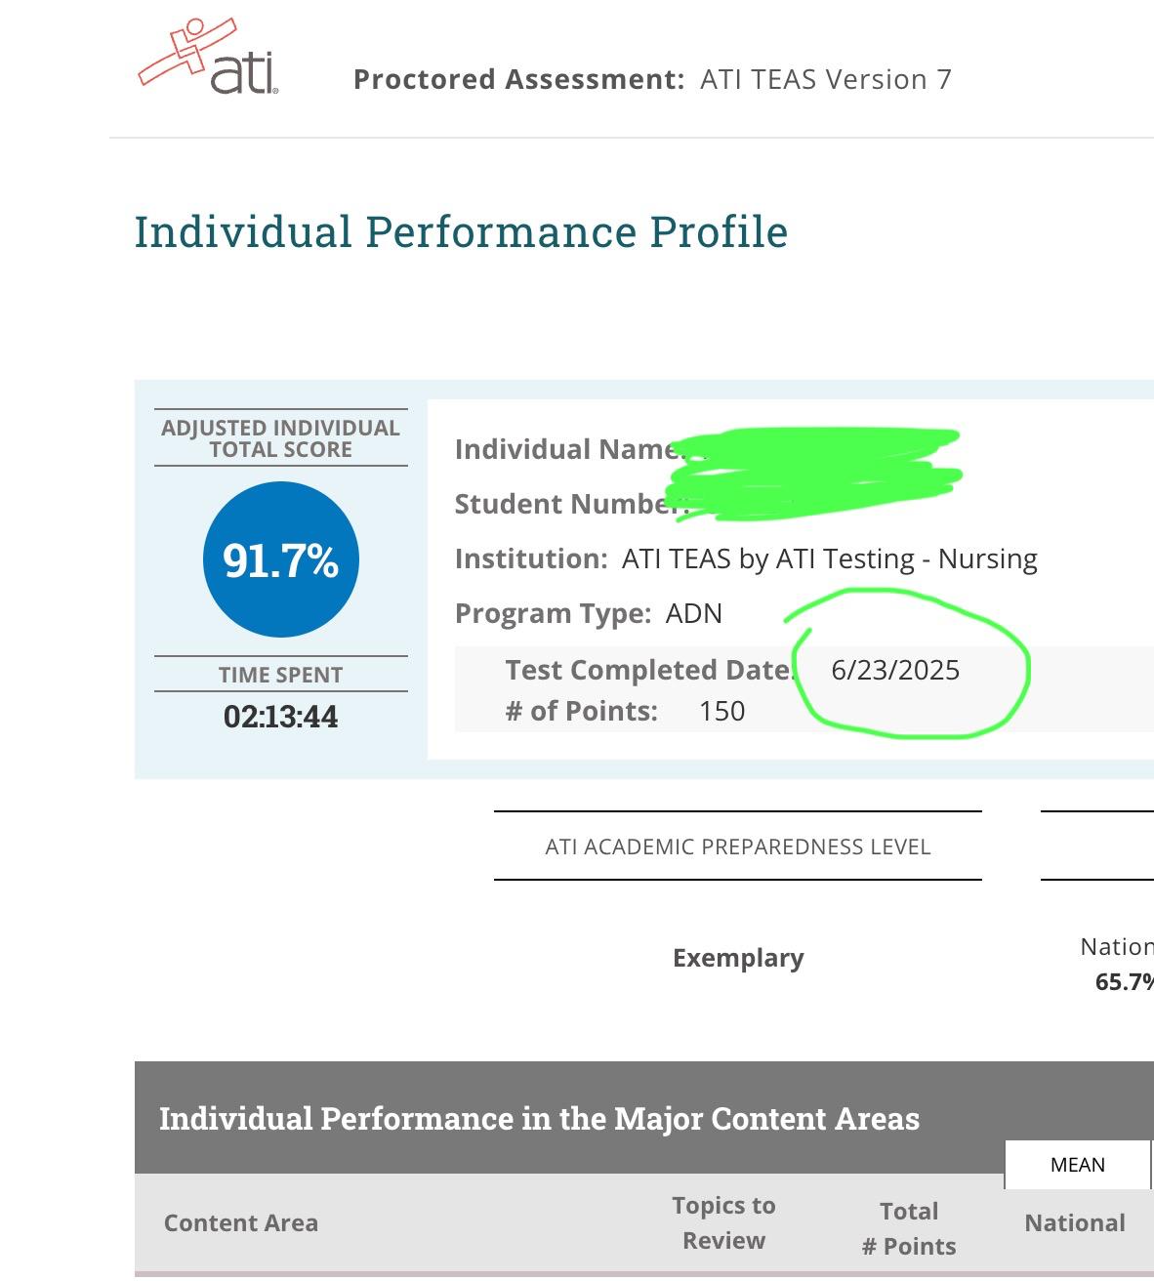1154x1281 pixels.
Task: Select the "ATI TEAS Version 7" assessment title
Action: (825, 80)
